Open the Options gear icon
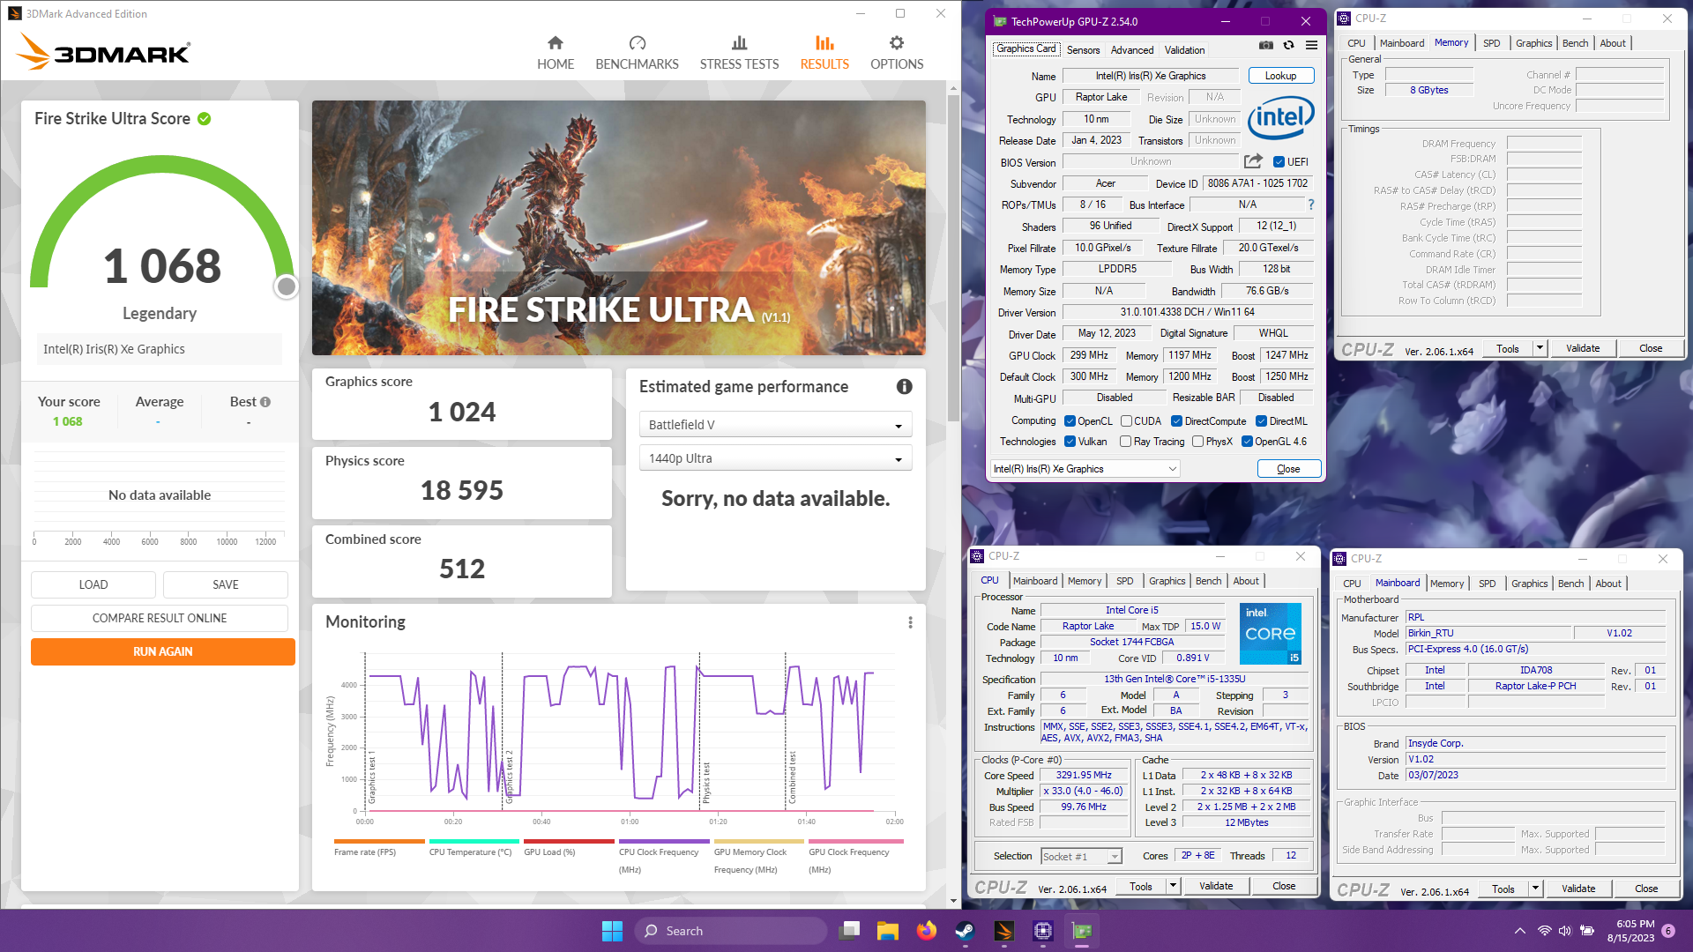 click(897, 43)
